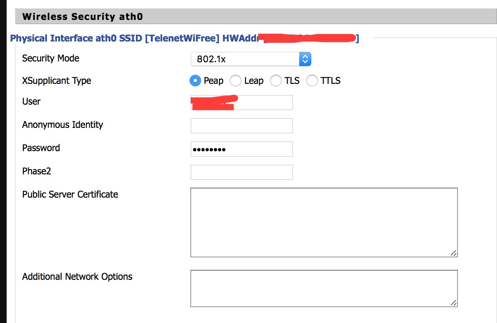The height and width of the screenshot is (323, 497).
Task: Choose Leap as XSupplicant type
Action: tap(236, 81)
